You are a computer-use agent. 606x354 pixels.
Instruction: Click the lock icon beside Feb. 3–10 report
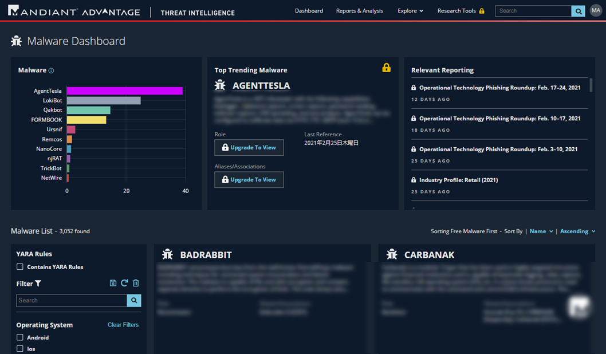click(x=414, y=149)
